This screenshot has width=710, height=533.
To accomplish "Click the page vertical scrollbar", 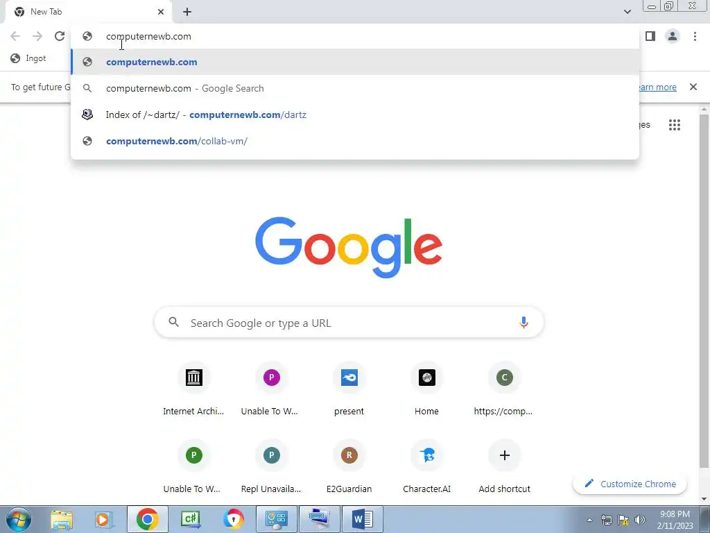I will click(x=704, y=290).
